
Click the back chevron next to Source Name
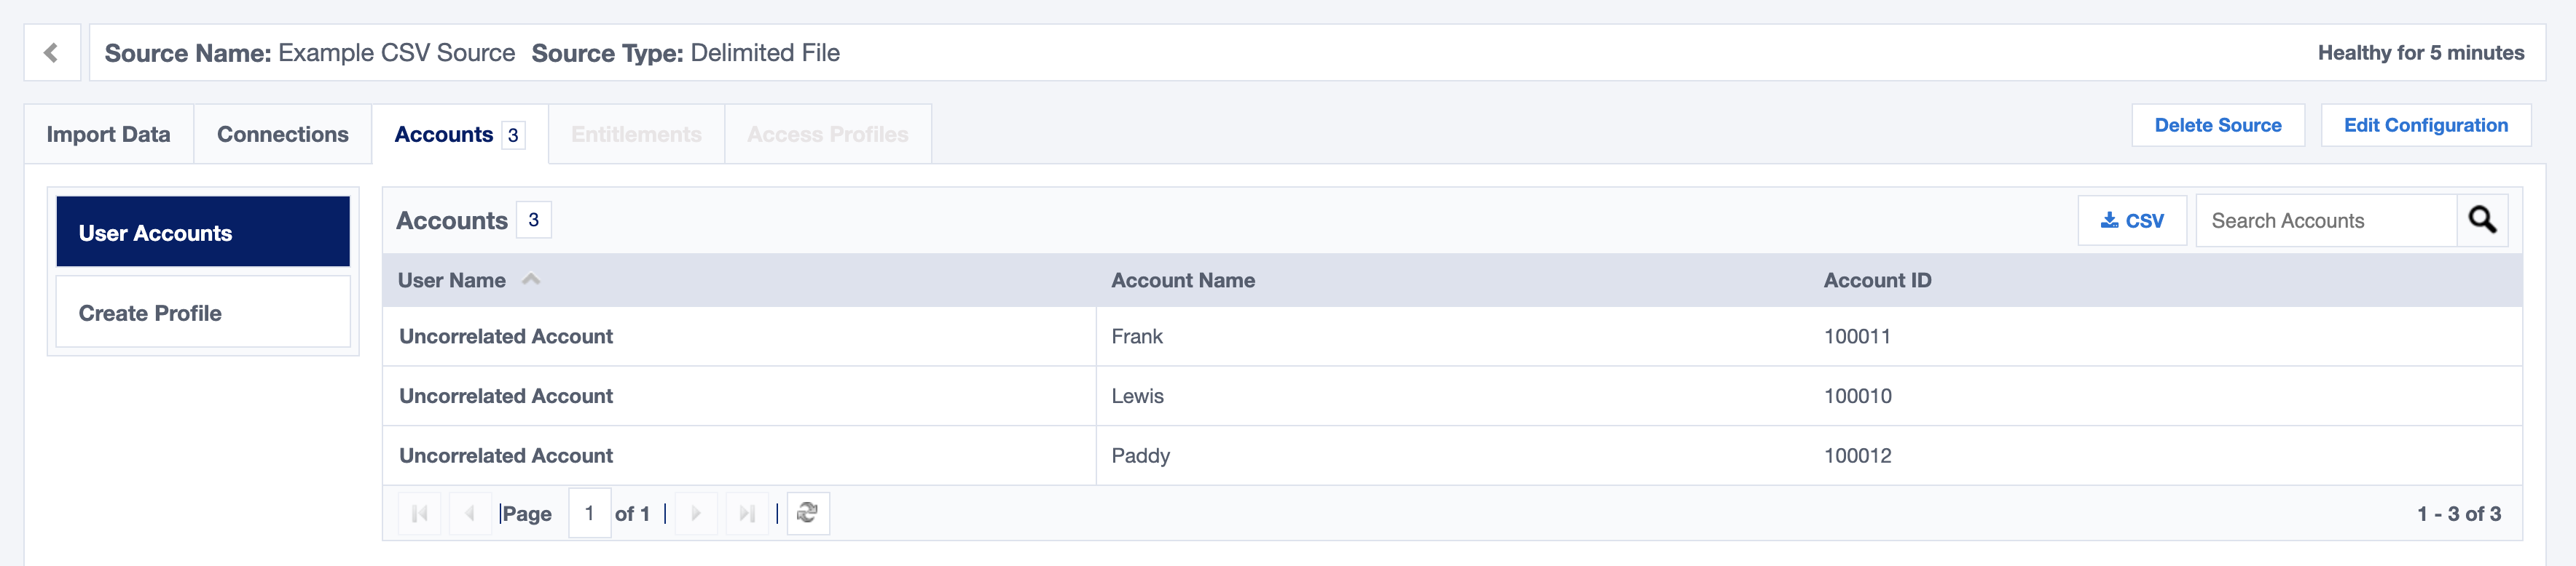tap(51, 52)
